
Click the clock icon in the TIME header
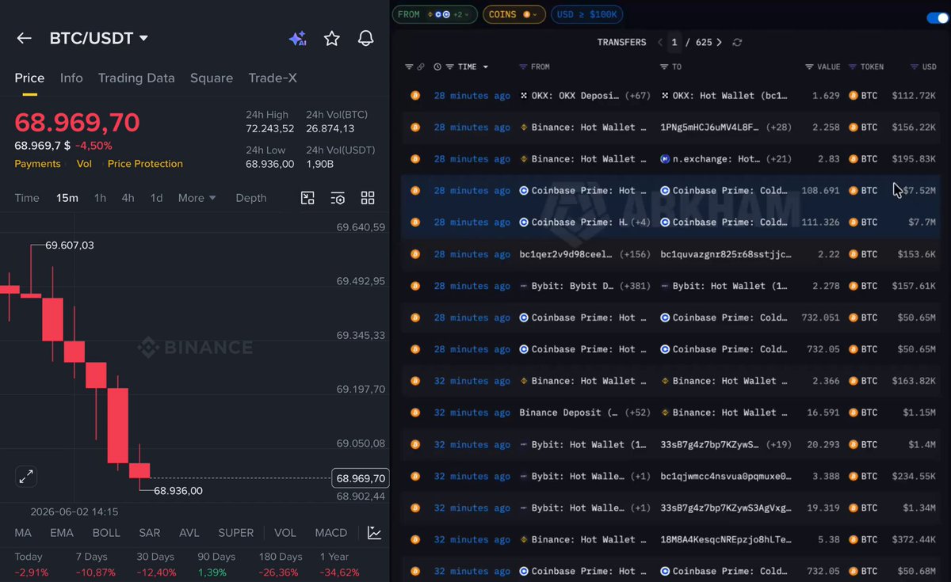click(437, 67)
